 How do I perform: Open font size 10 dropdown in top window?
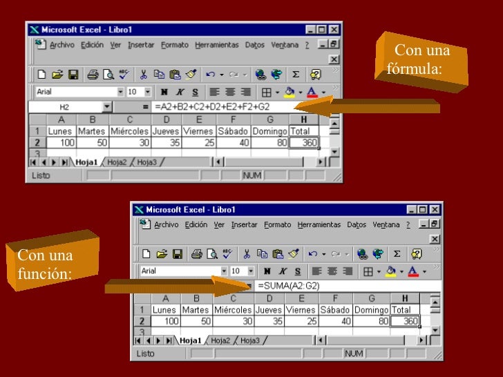[148, 92]
